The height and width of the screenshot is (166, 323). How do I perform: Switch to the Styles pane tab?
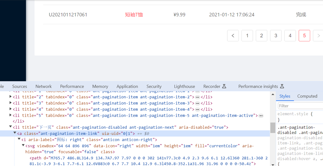[285, 96]
